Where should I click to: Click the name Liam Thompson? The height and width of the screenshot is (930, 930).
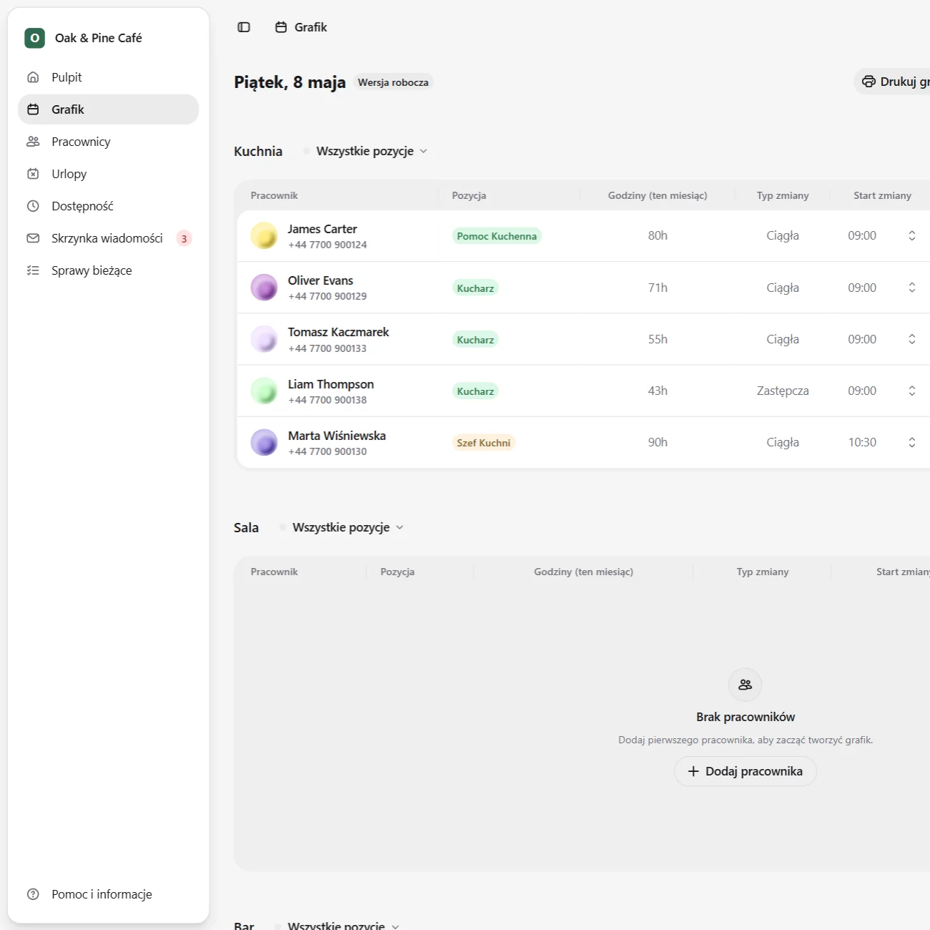point(331,384)
